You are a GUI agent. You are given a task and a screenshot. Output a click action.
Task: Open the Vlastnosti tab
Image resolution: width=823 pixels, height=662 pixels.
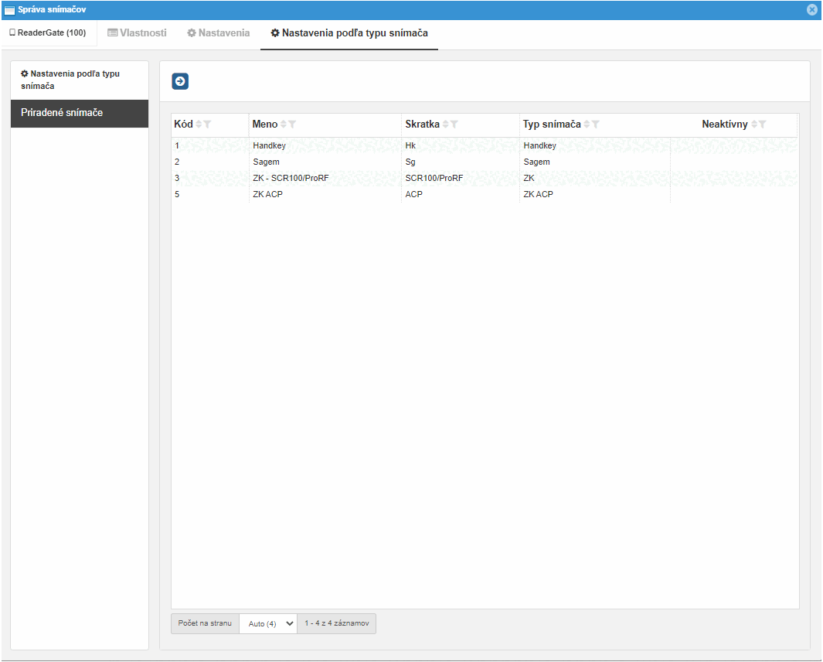click(x=137, y=33)
